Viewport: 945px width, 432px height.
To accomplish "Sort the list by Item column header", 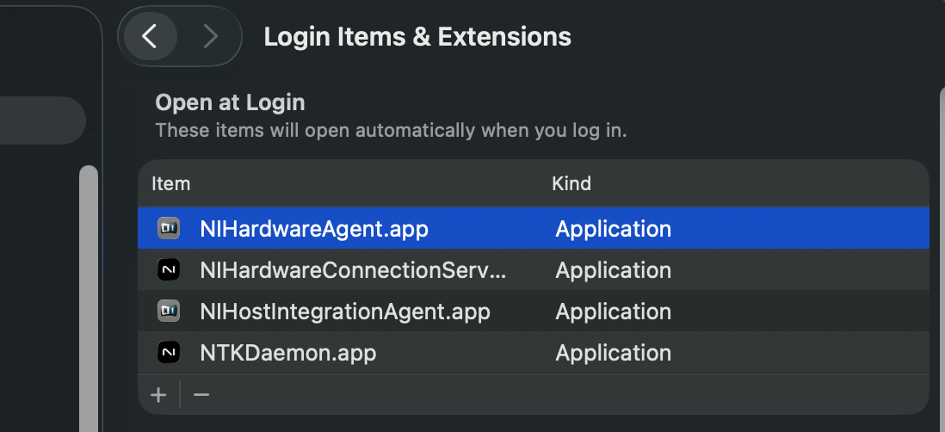I will pos(171,183).
